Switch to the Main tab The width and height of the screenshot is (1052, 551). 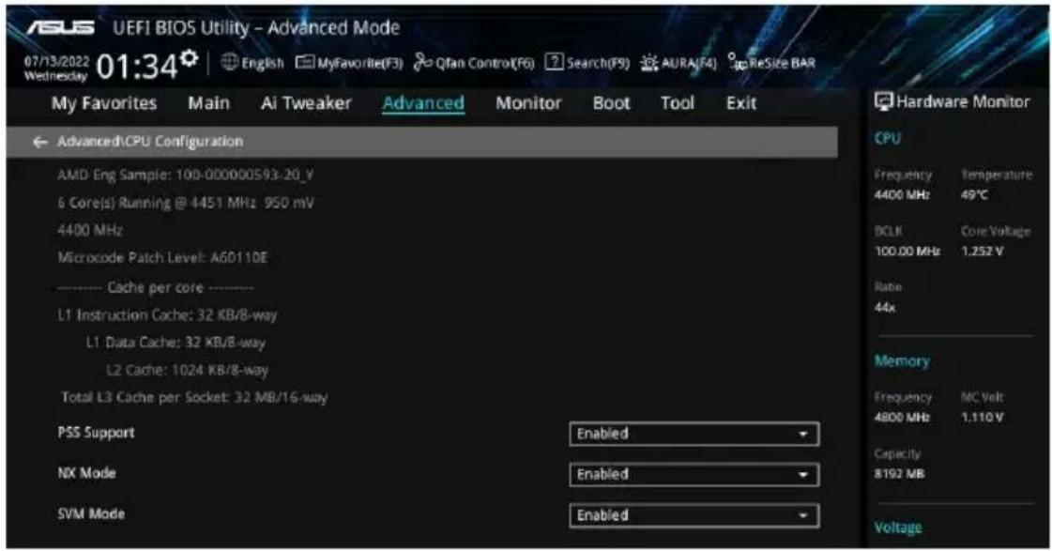208,103
